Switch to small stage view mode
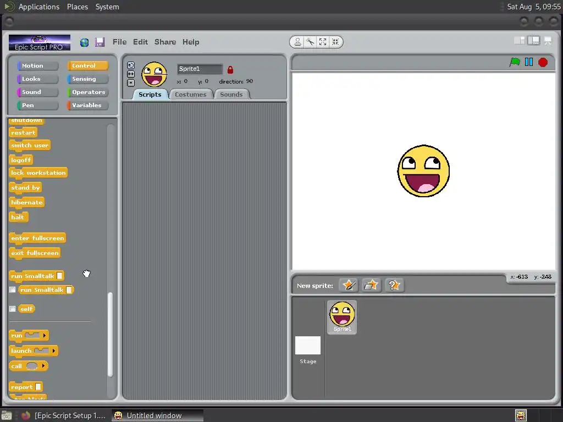The height and width of the screenshot is (422, 563). (x=519, y=41)
